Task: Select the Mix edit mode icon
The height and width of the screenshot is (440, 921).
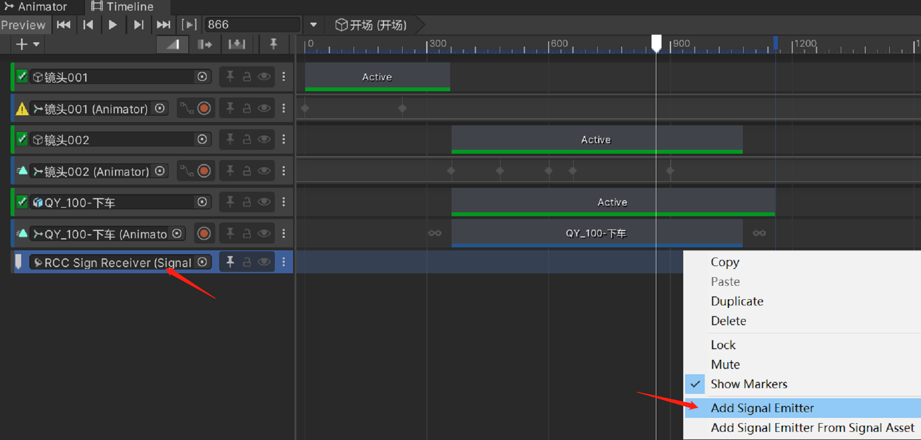Action: tap(172, 44)
